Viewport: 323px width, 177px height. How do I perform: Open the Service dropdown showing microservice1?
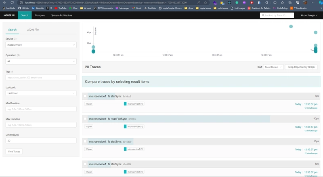click(x=41, y=45)
